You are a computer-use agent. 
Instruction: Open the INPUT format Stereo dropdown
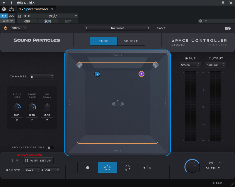[x=190, y=65]
